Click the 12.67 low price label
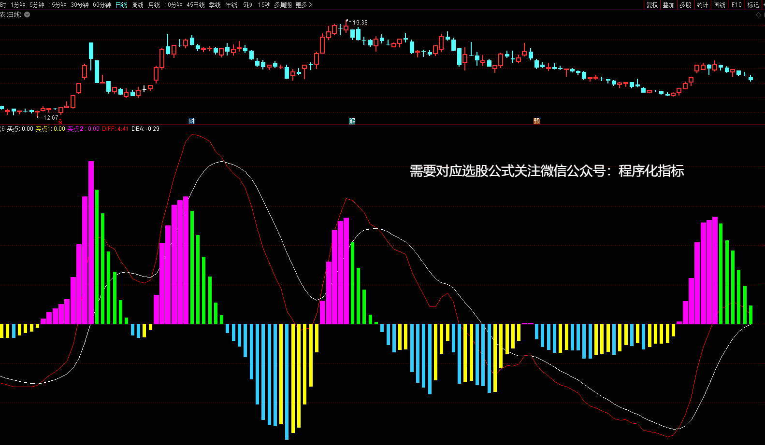The width and height of the screenshot is (765, 445). (50, 118)
